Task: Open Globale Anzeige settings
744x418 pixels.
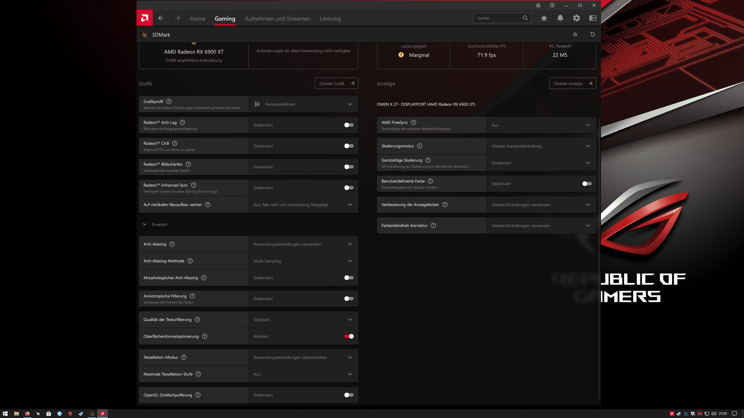Action: click(573, 83)
